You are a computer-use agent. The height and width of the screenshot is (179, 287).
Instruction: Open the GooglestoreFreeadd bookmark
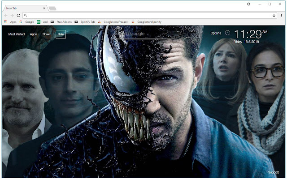[113, 22]
